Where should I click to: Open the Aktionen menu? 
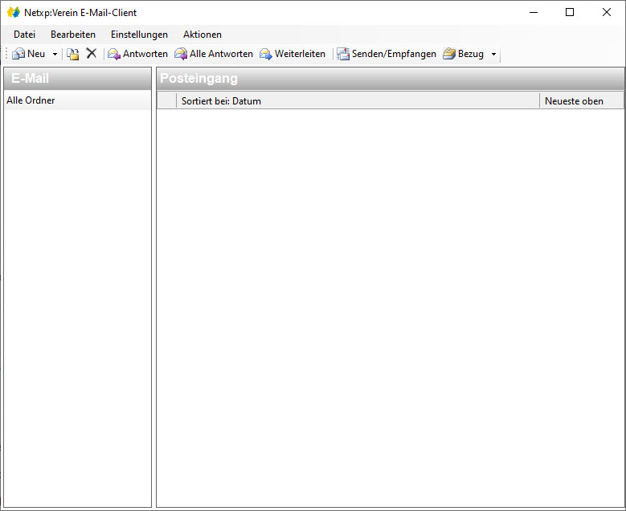click(x=203, y=35)
